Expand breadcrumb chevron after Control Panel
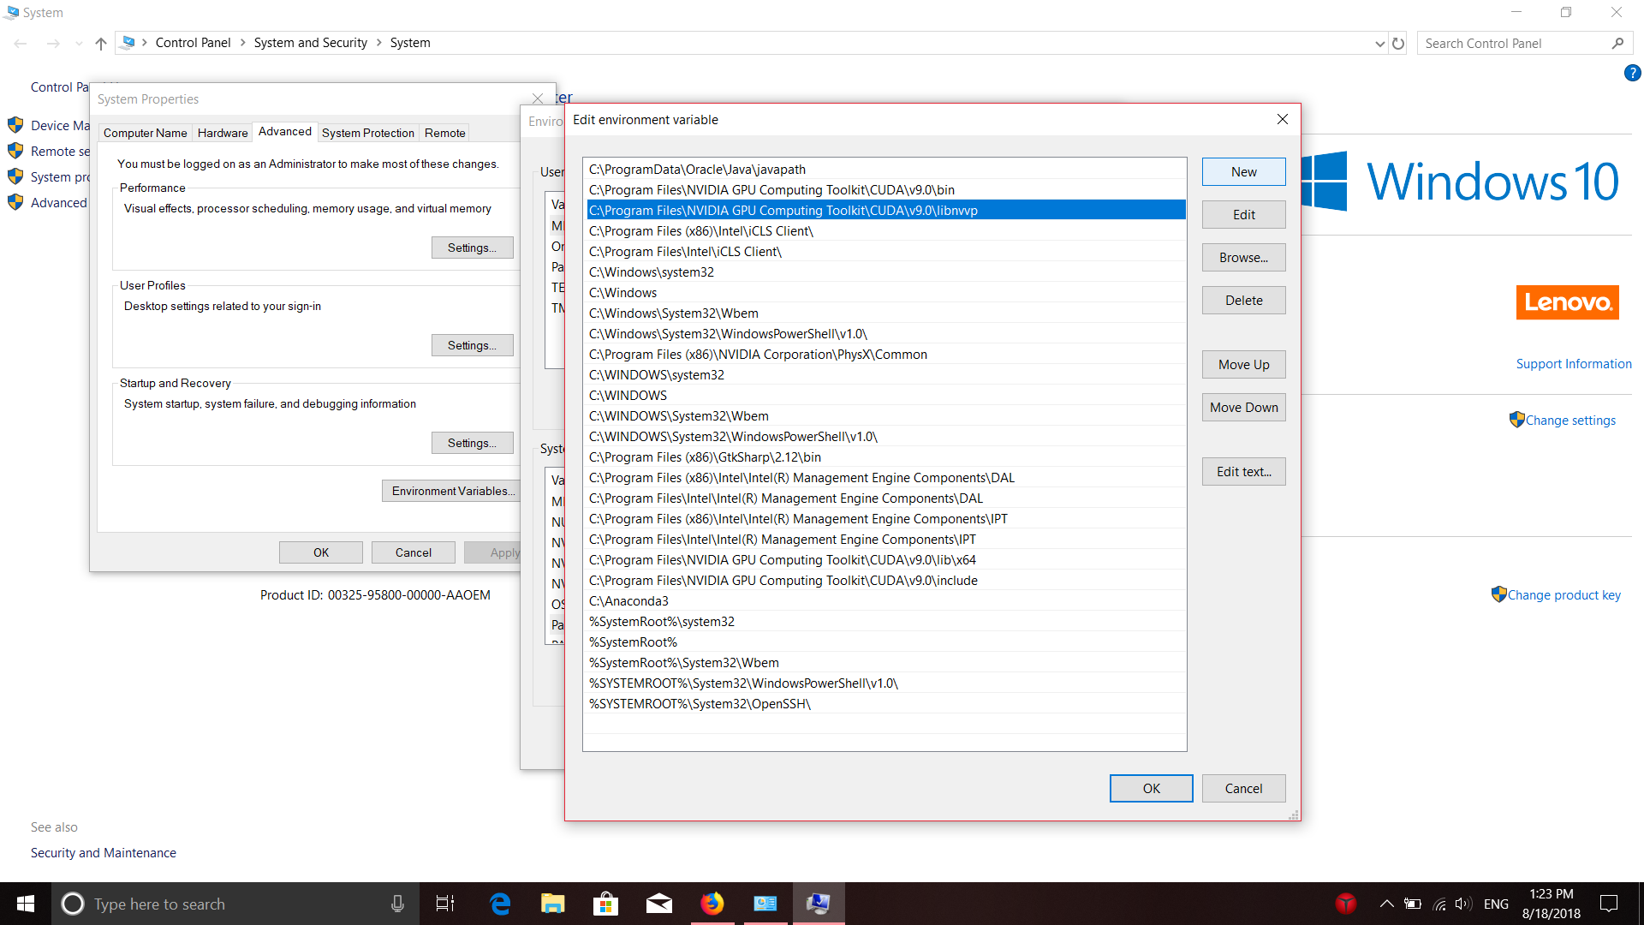The image size is (1644, 925). pyautogui.click(x=242, y=43)
